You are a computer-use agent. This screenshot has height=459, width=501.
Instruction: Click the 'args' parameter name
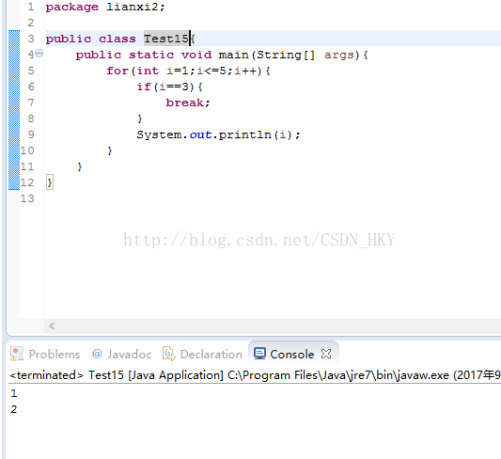(x=339, y=55)
